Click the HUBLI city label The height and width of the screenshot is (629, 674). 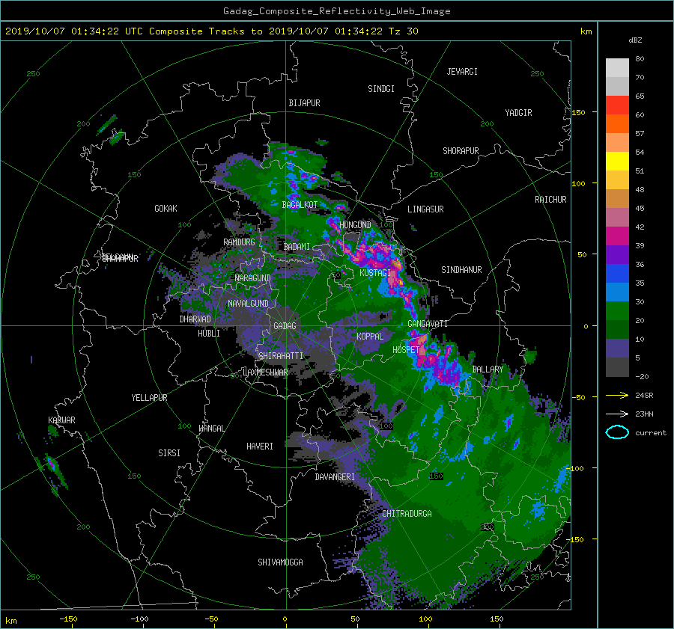[209, 334]
